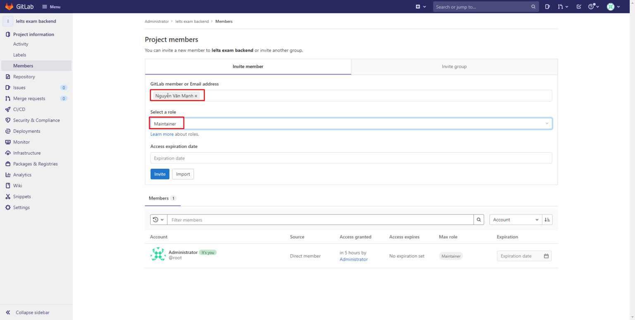Open CI/CD rocket icon in sidebar
This screenshot has width=635, height=320.
pyautogui.click(x=8, y=109)
